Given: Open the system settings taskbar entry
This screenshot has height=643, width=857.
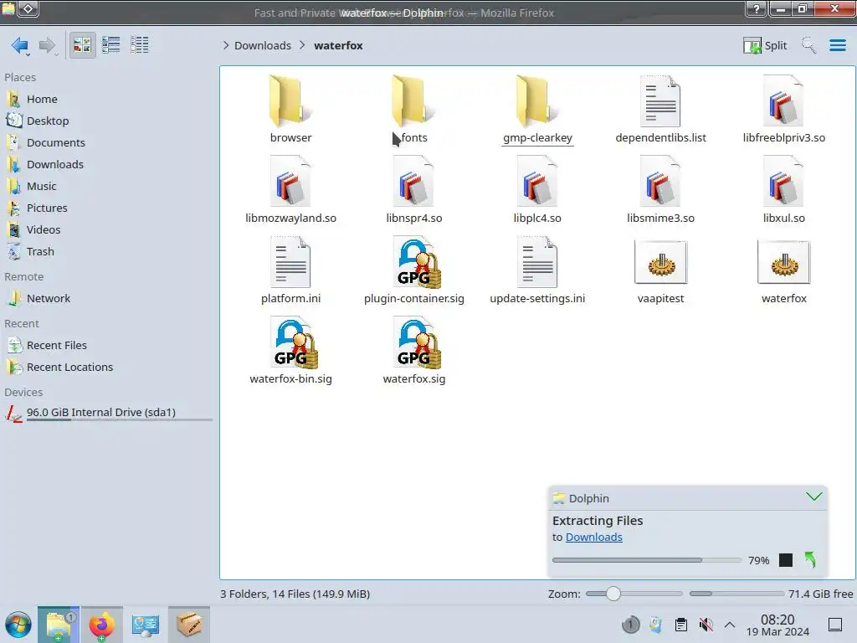Looking at the screenshot, I should 145,625.
